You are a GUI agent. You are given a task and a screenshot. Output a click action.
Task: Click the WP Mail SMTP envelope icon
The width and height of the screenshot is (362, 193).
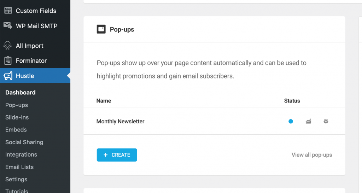(x=8, y=25)
